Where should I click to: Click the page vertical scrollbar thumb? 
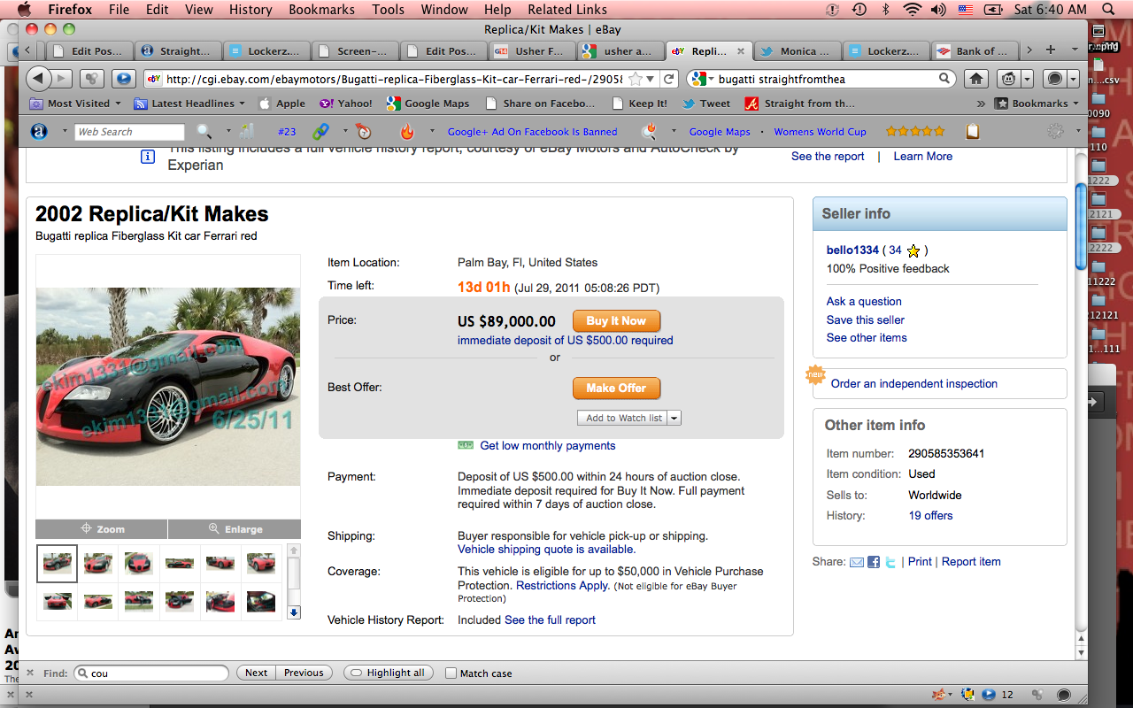1081,226
